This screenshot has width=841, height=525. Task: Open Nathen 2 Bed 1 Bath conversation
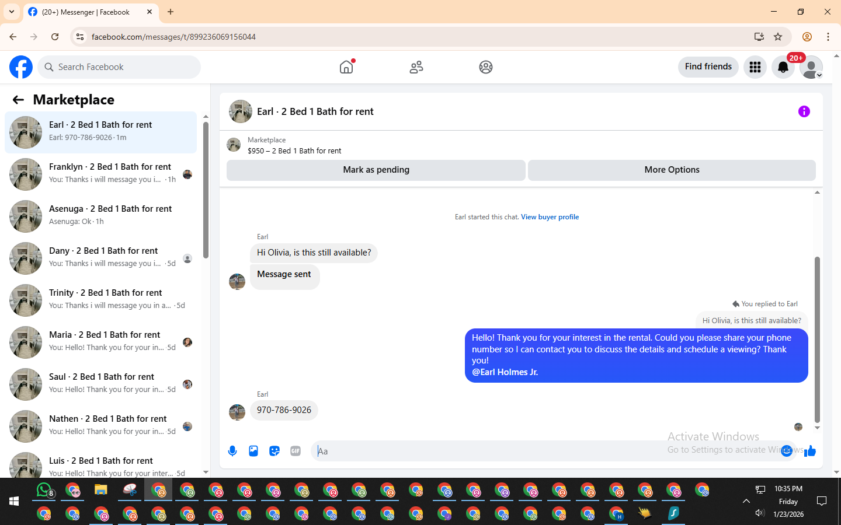click(x=100, y=426)
